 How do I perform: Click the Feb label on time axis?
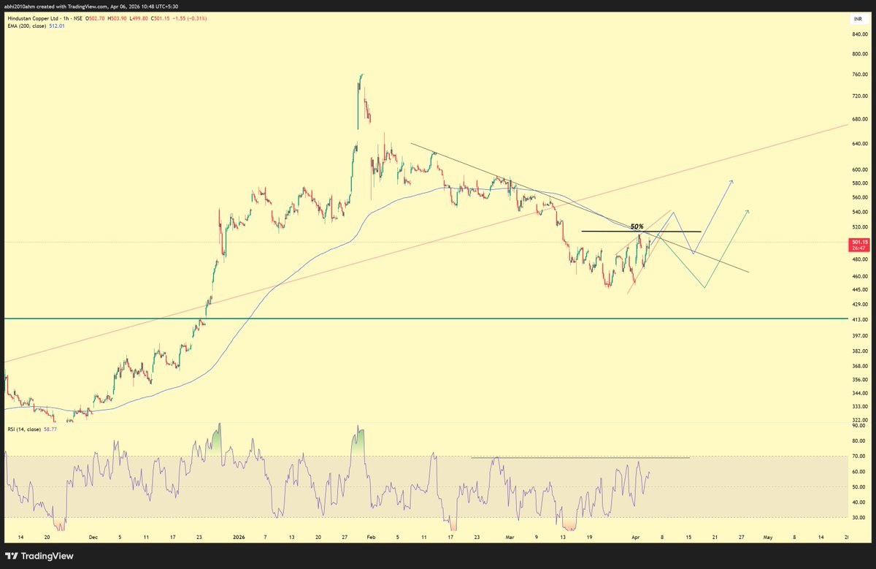click(x=372, y=537)
